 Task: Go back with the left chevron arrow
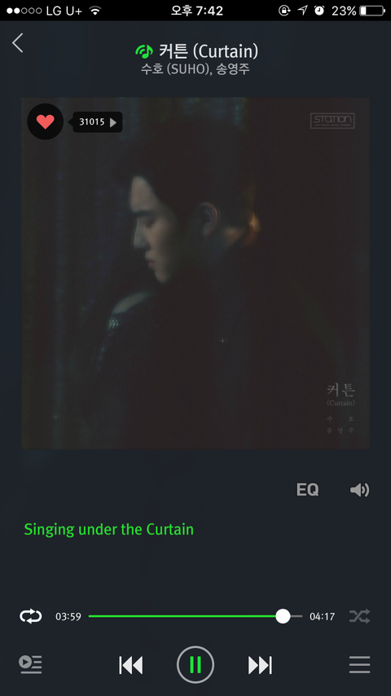[x=17, y=43]
